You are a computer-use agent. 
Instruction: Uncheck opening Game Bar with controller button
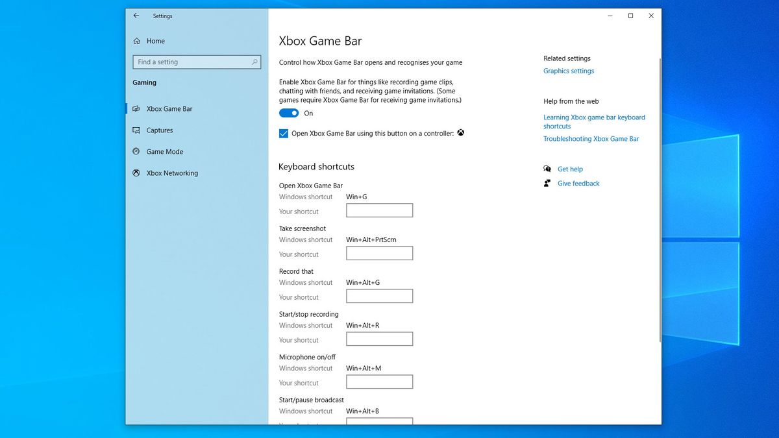click(x=283, y=133)
